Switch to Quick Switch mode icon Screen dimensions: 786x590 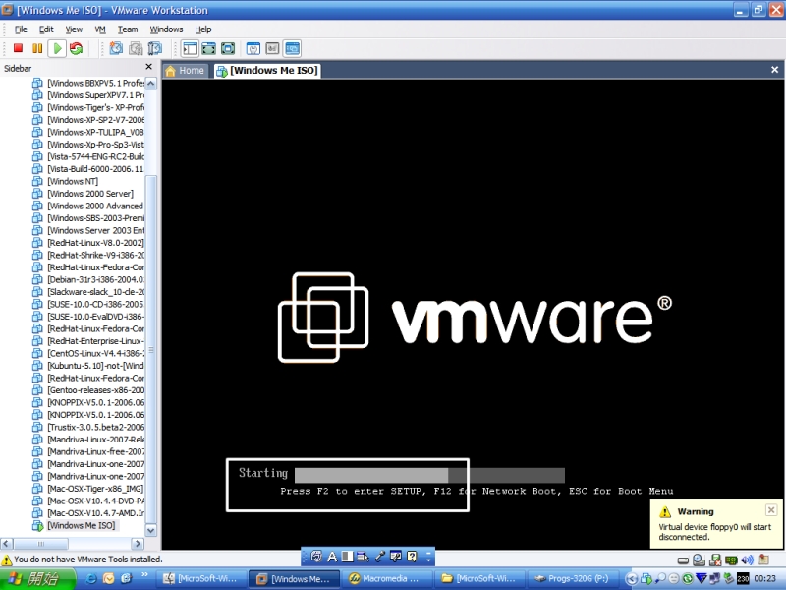click(208, 48)
